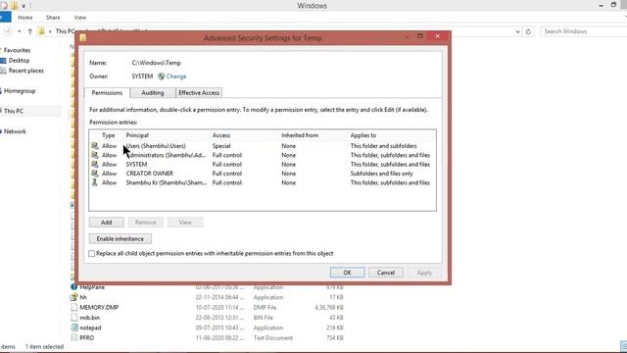Click the Enable inheritance button

click(x=120, y=238)
